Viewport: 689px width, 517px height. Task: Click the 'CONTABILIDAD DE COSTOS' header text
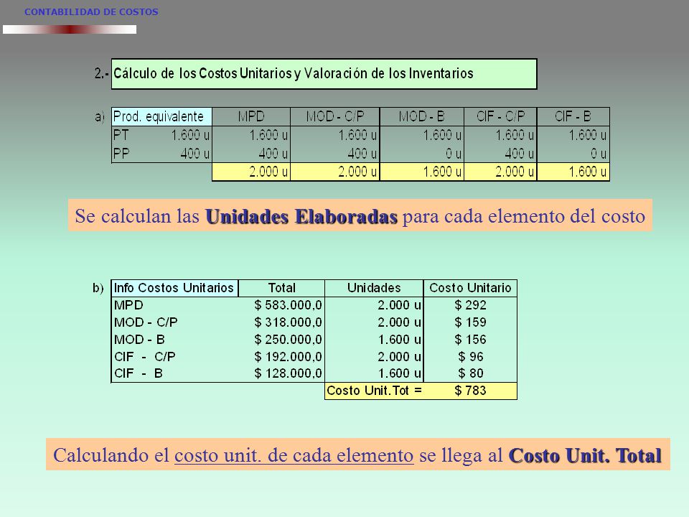pyautogui.click(x=91, y=12)
